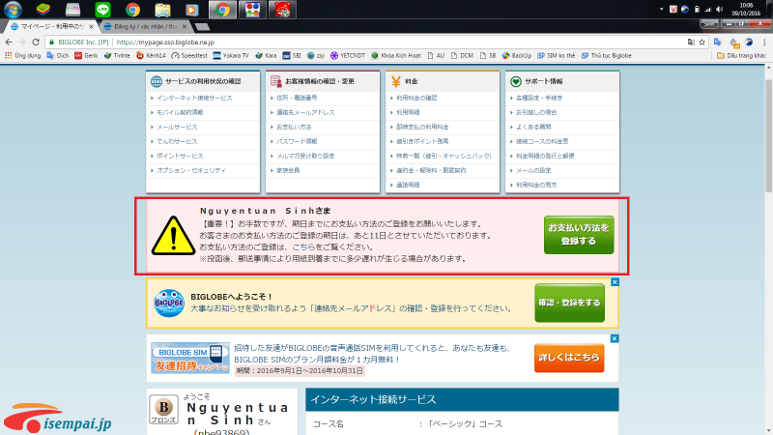The image size is (773, 435).
Task: Open the Yokara TV bookmark
Action: click(x=231, y=56)
